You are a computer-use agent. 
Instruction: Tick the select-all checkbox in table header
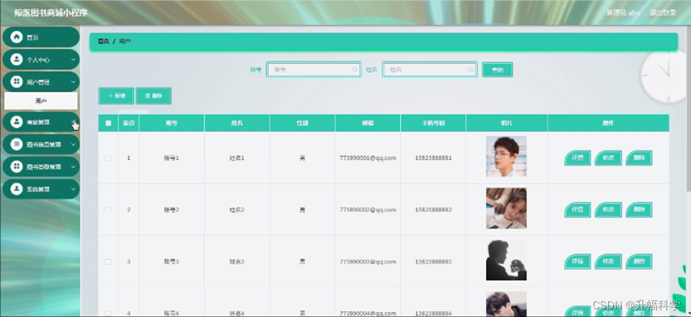click(108, 124)
